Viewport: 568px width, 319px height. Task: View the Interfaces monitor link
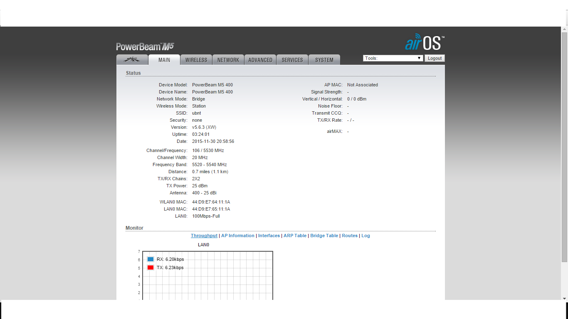tap(269, 236)
